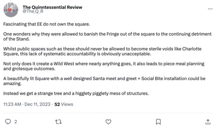Open the share icon options
This screenshot has width=217, height=130.
pyautogui.click(x=208, y=122)
